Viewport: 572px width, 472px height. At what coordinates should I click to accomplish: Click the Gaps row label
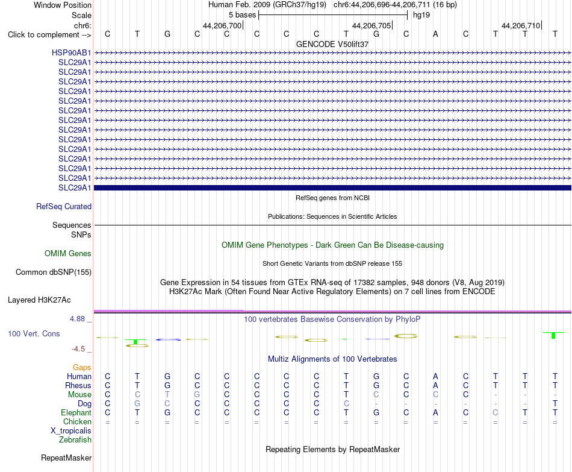[82, 368]
